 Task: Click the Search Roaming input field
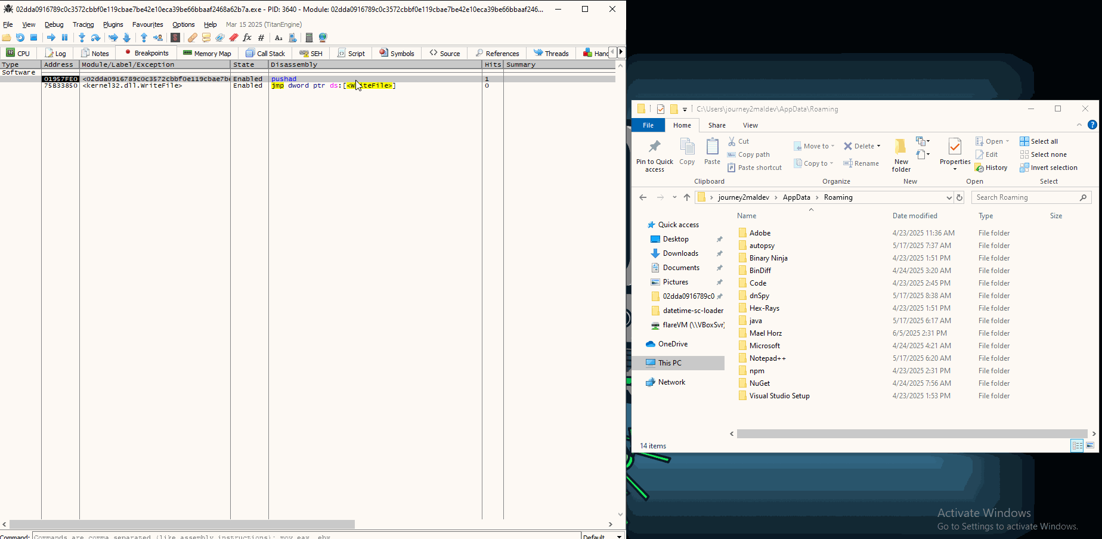click(x=1031, y=197)
